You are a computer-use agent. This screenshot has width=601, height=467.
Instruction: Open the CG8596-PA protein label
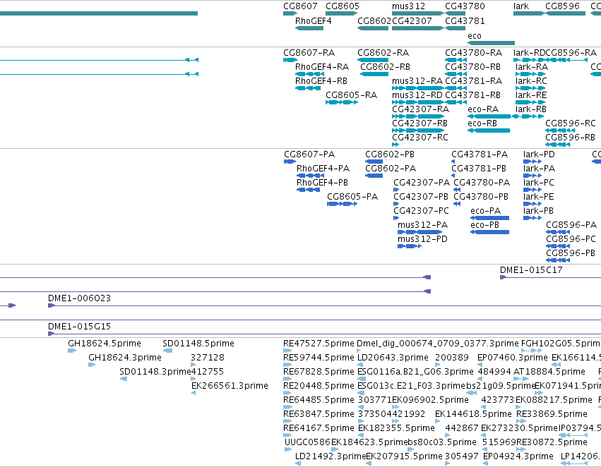point(571,226)
